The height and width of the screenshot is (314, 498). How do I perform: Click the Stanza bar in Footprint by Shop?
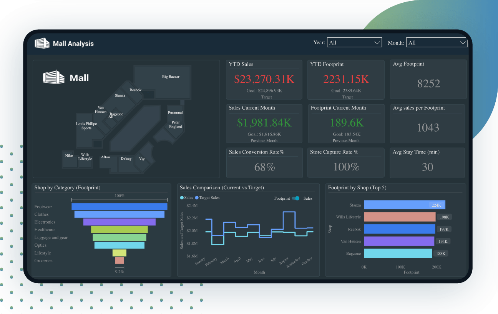[x=405, y=205]
